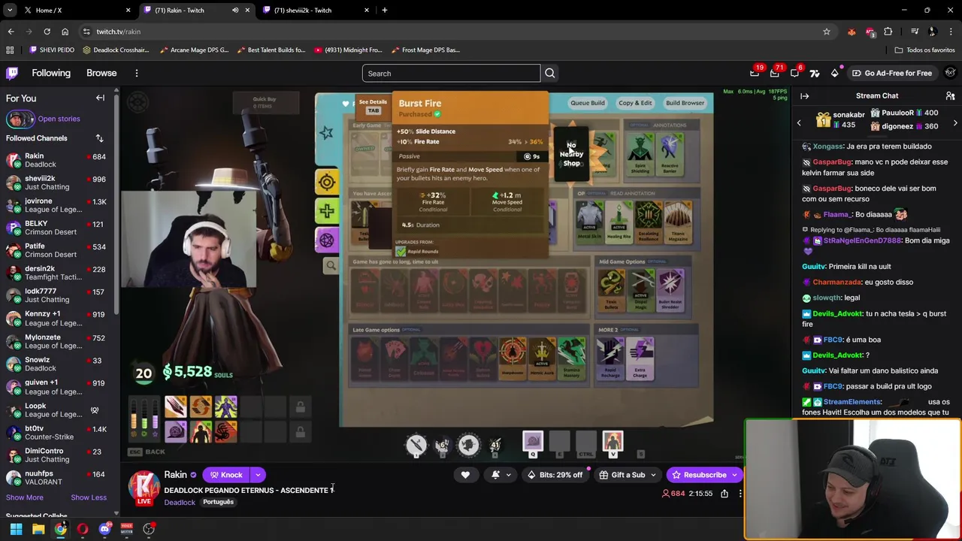Click the Português language tag

pyautogui.click(x=219, y=503)
